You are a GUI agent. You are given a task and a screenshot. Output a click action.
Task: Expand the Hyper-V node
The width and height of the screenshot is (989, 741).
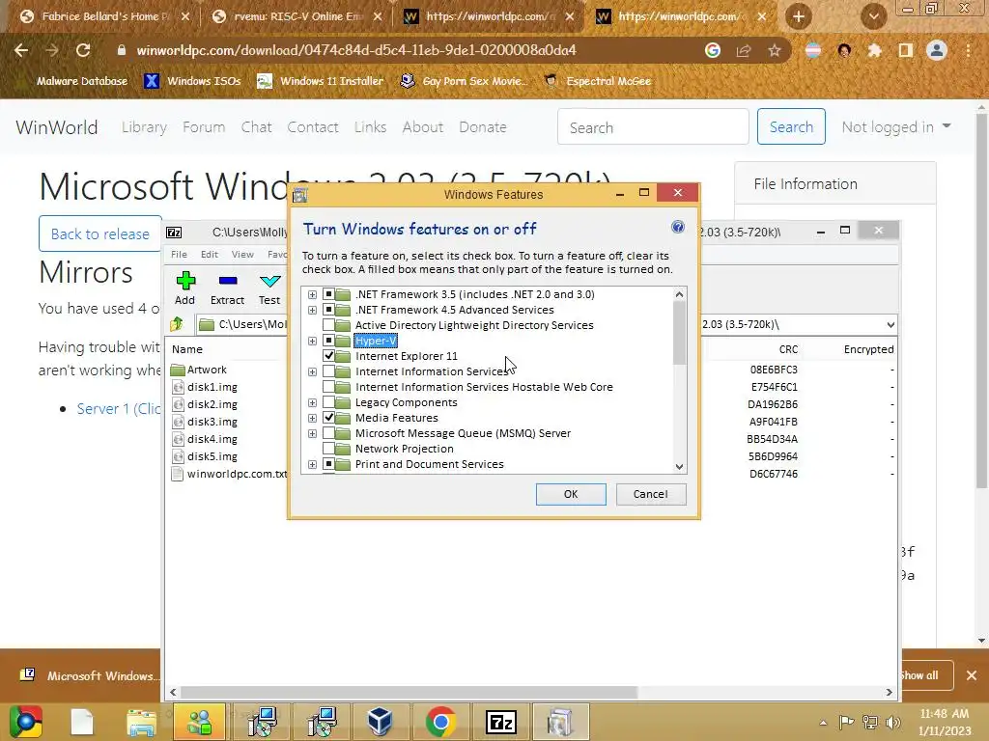(312, 341)
